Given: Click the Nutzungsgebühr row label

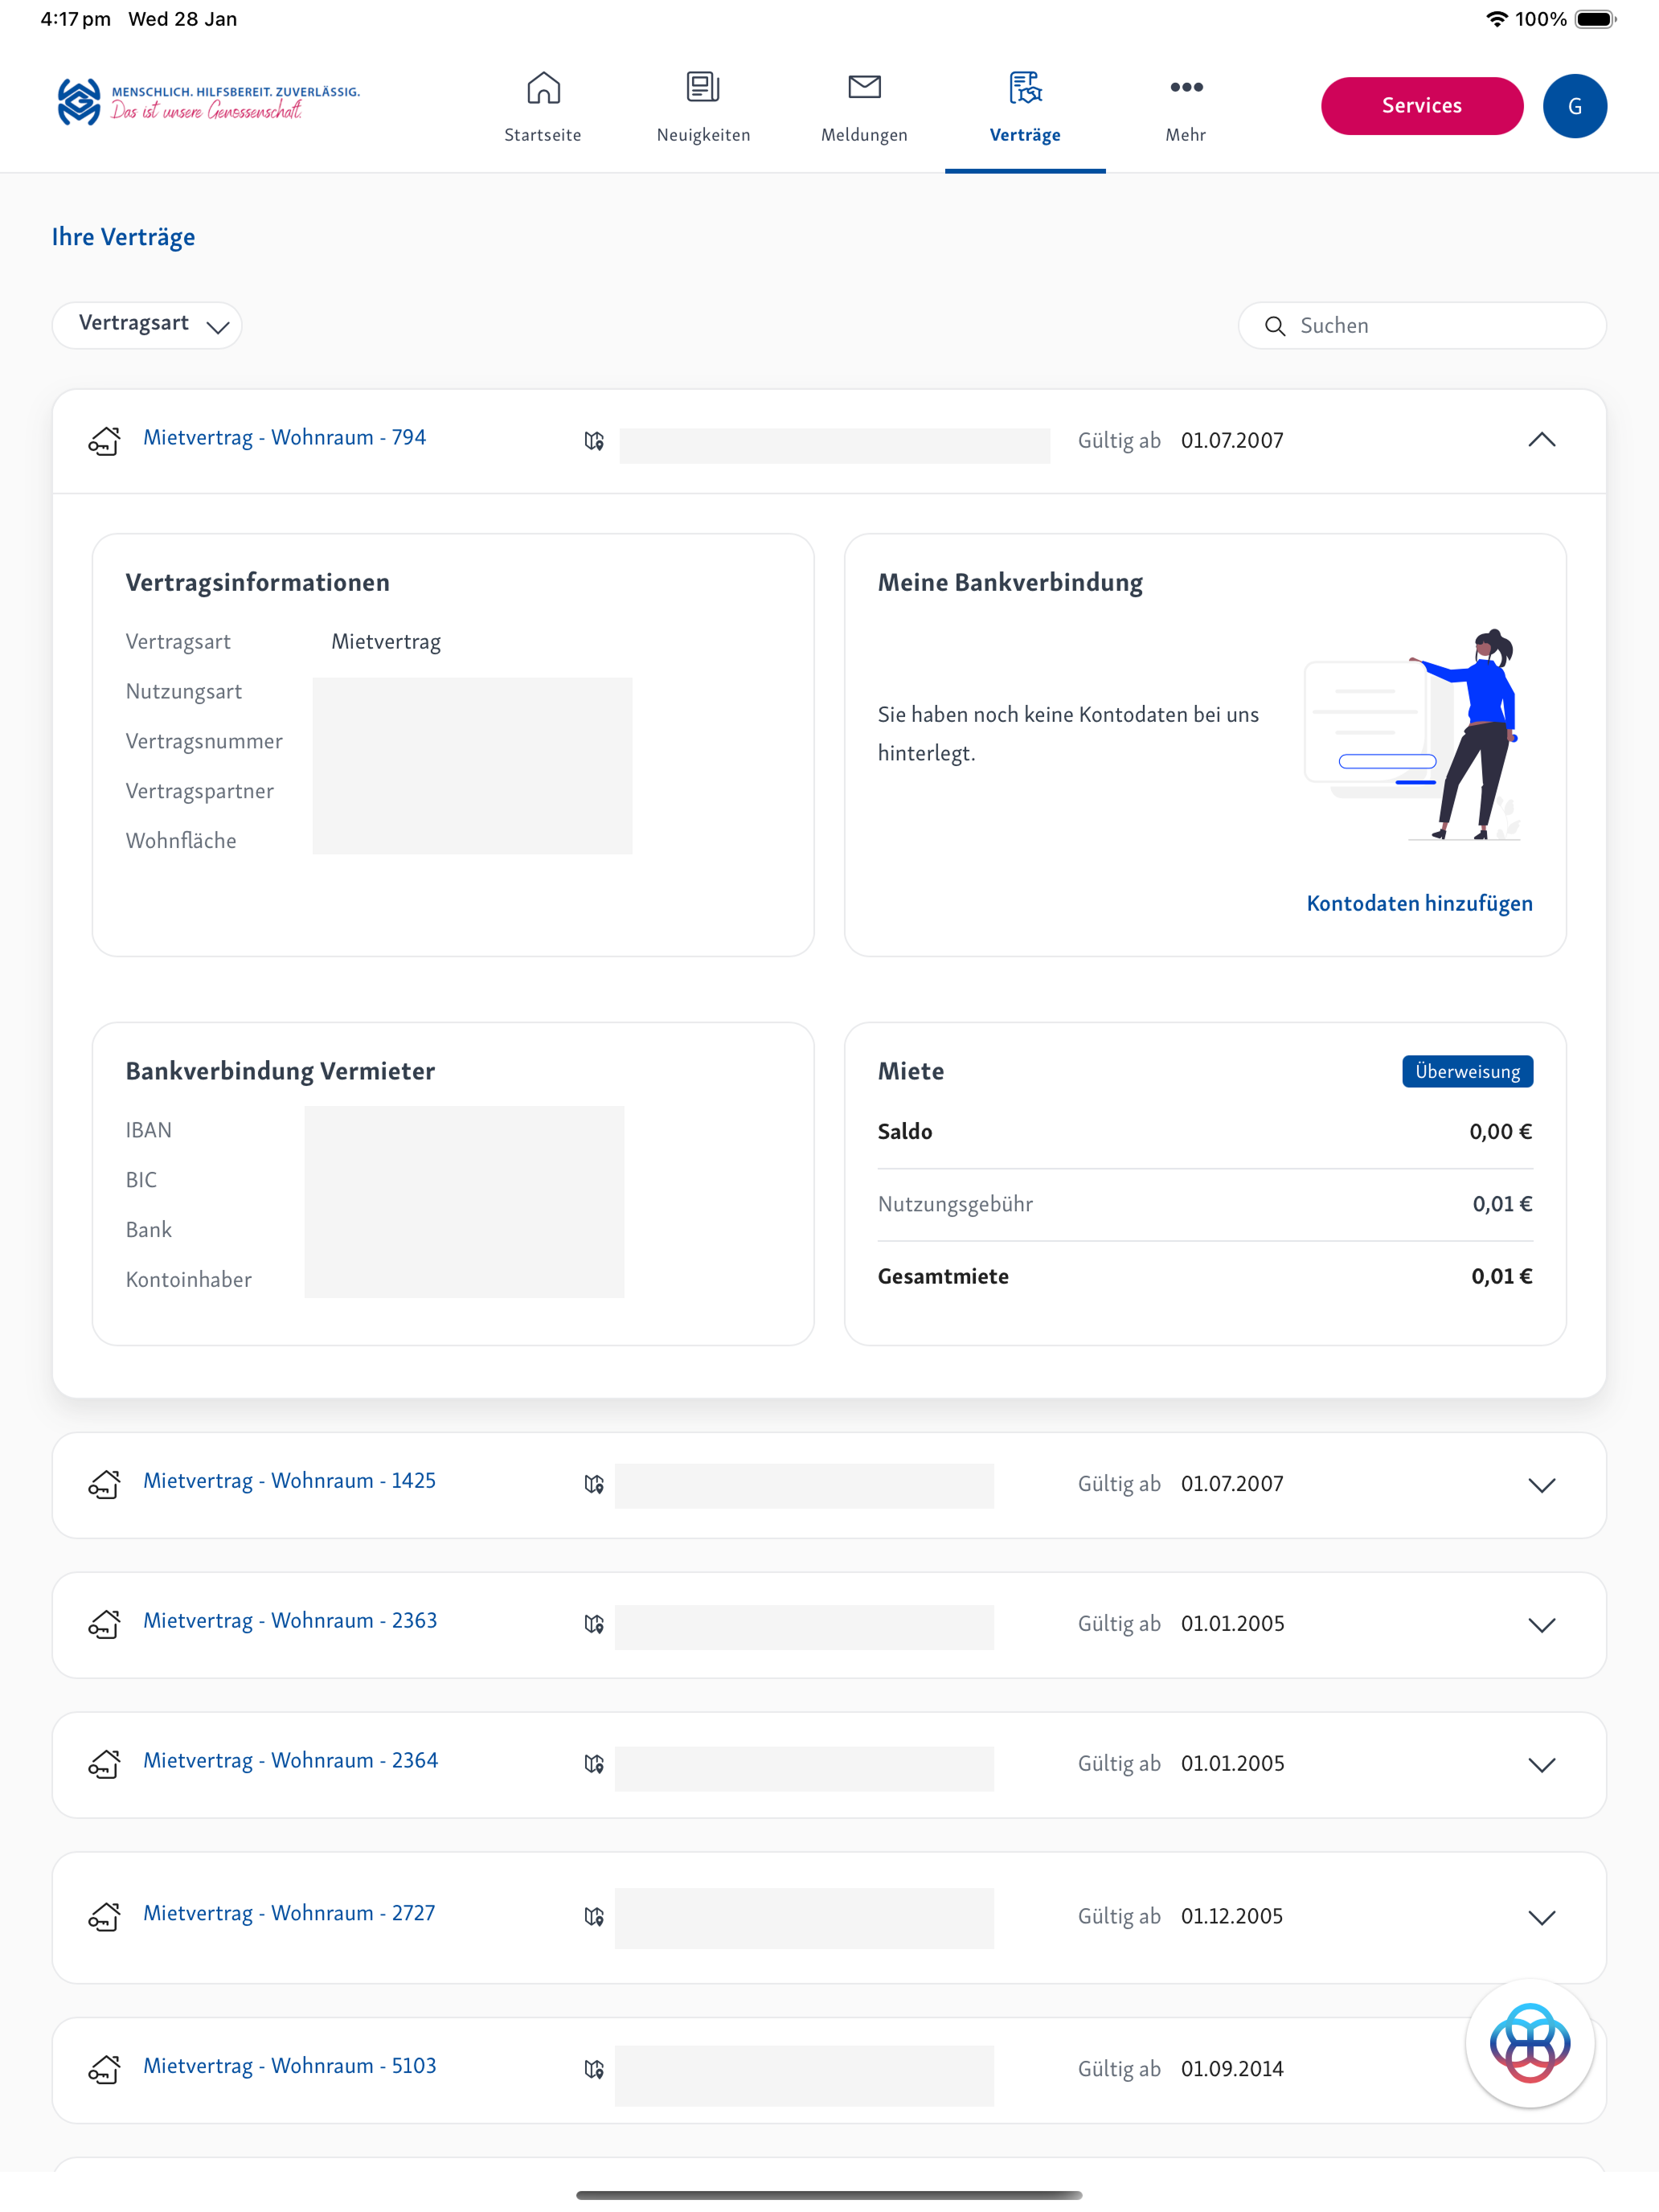Looking at the screenshot, I should (955, 1205).
